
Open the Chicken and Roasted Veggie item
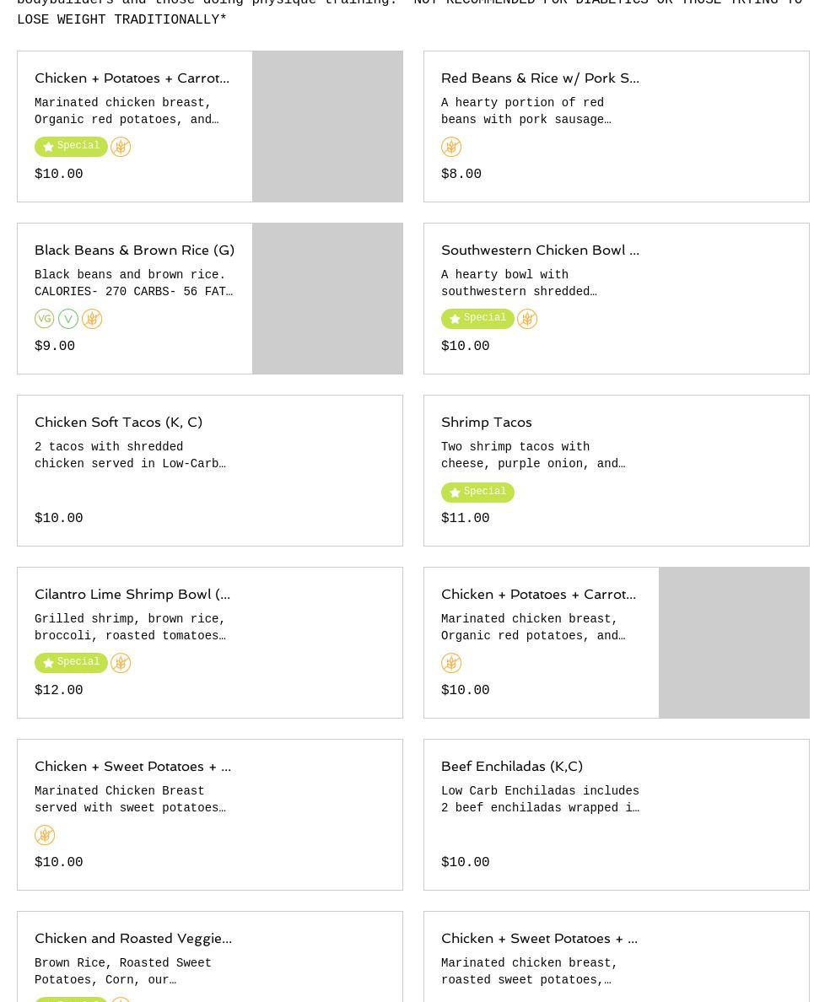coord(132,938)
